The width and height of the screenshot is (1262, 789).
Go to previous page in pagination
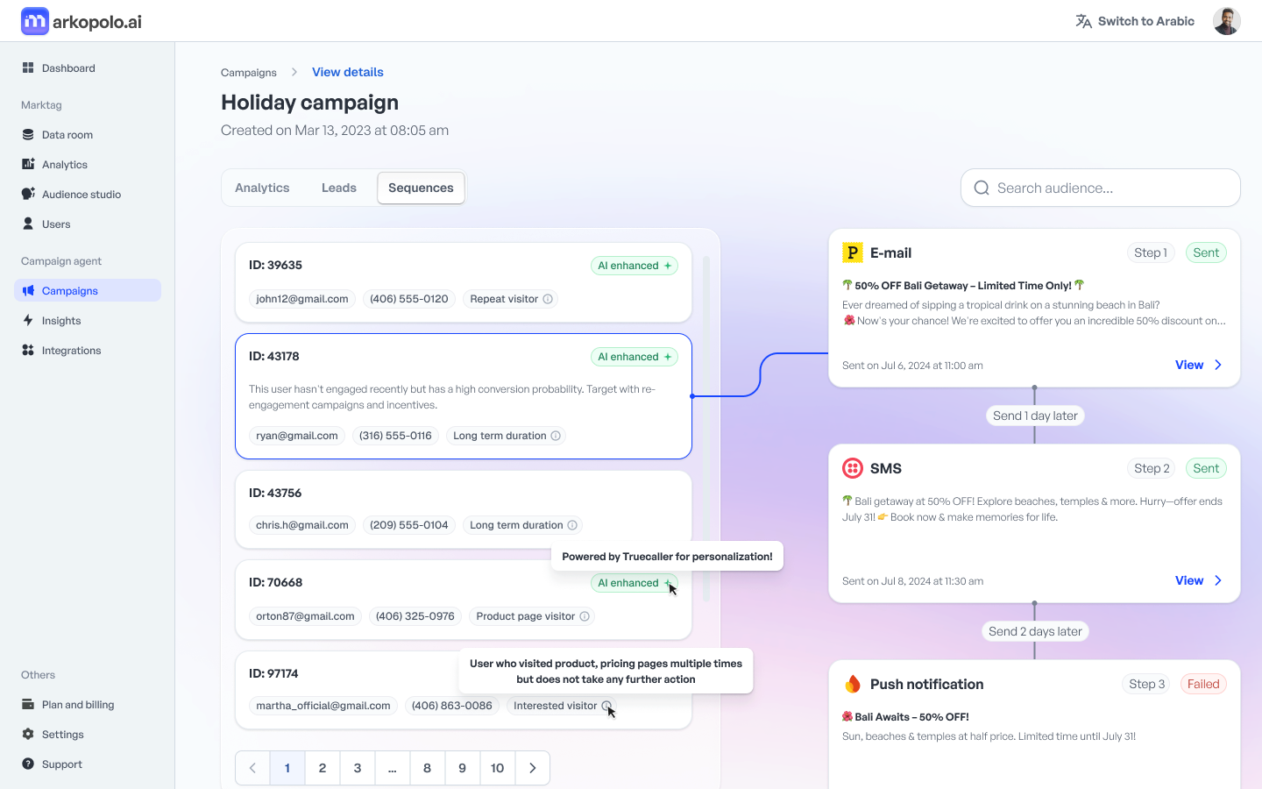click(252, 768)
